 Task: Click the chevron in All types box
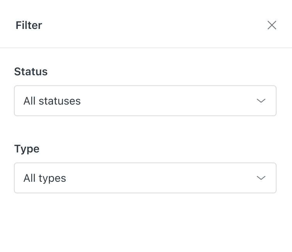pyautogui.click(x=261, y=178)
